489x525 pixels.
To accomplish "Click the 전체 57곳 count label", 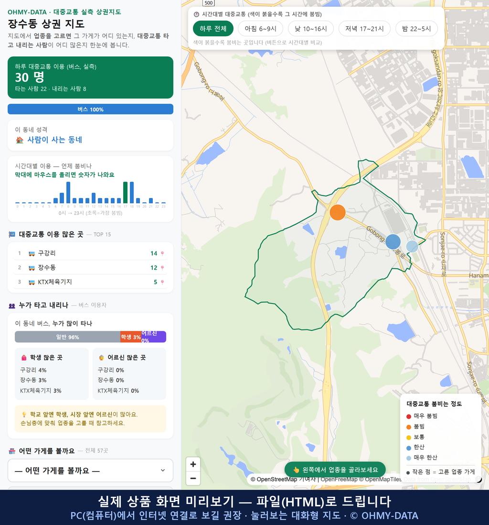I will [x=96, y=451].
